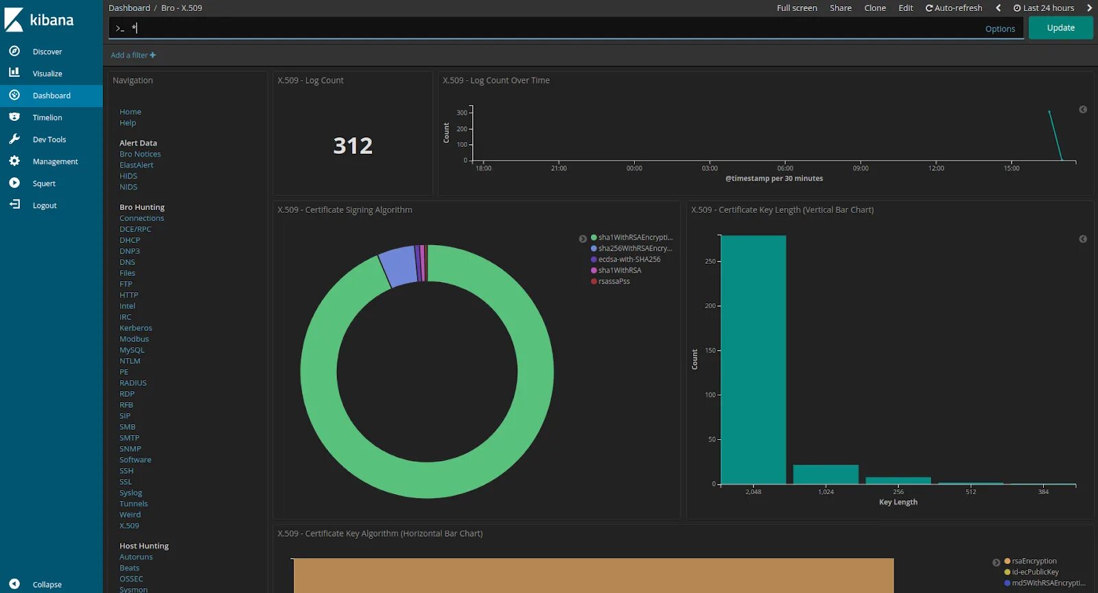Open OSSEC host hunting link
This screenshot has height=593, width=1098.
pyautogui.click(x=131, y=579)
